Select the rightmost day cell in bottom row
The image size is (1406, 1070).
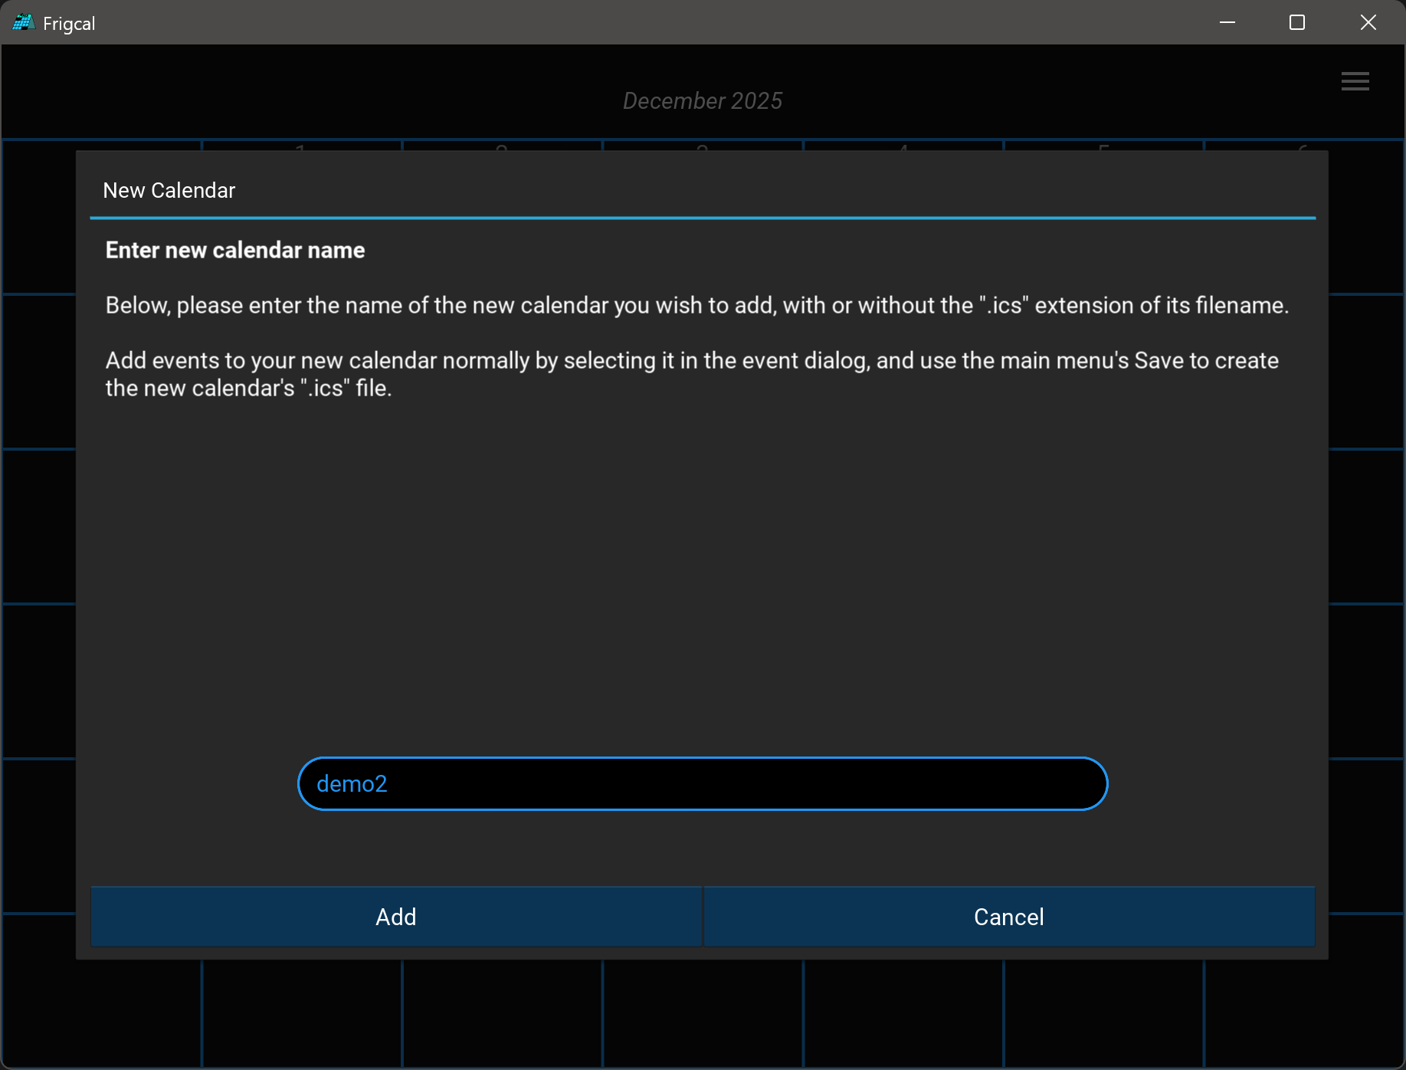[1303, 1012]
